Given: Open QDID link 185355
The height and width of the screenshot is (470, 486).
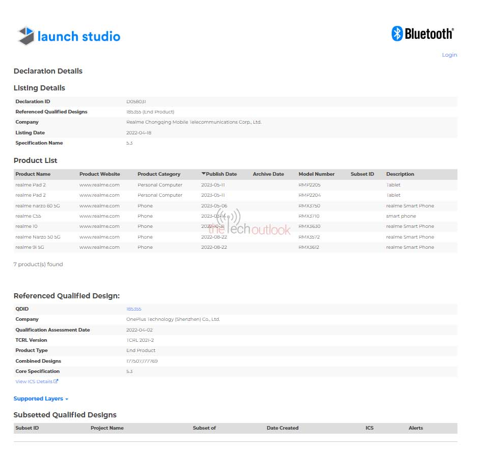Looking at the screenshot, I should pos(134,309).
